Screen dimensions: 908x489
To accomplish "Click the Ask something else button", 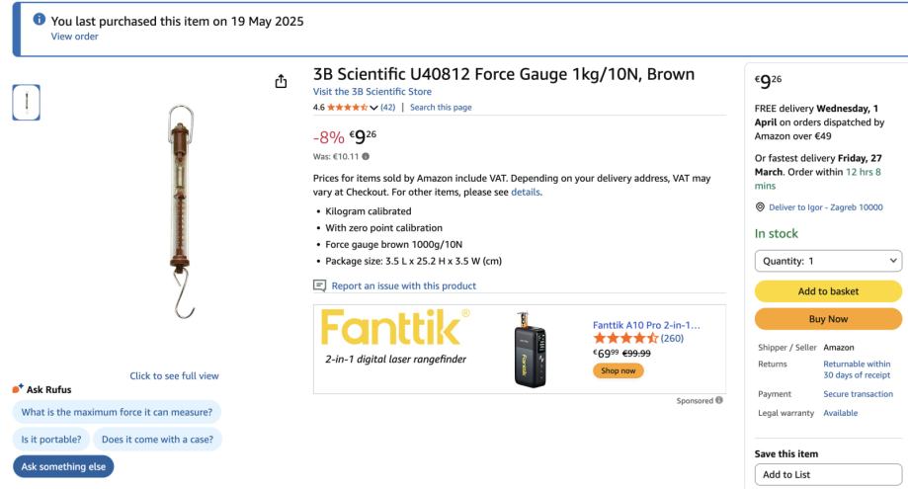I will 63,466.
